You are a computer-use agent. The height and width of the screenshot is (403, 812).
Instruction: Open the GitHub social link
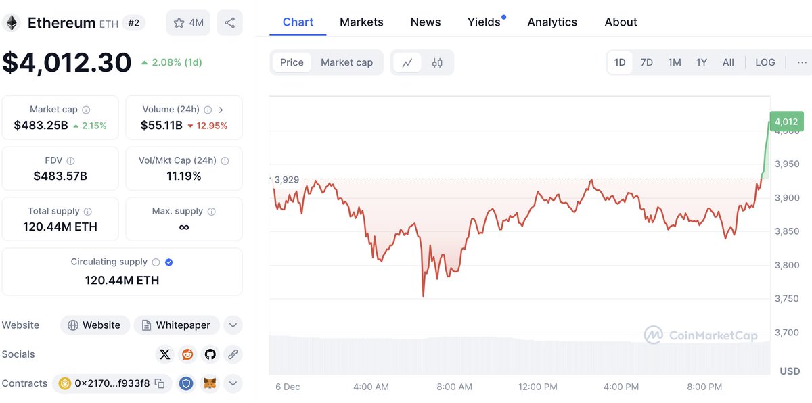210,354
